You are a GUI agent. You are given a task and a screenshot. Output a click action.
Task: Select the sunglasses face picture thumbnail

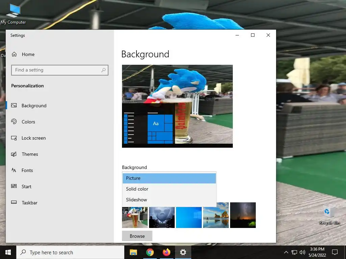162,217
